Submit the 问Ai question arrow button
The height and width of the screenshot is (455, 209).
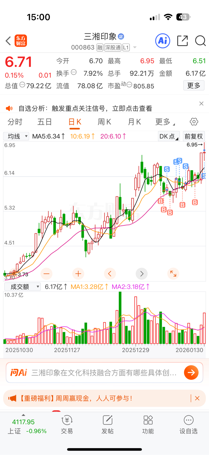pyautogui.click(x=191, y=373)
